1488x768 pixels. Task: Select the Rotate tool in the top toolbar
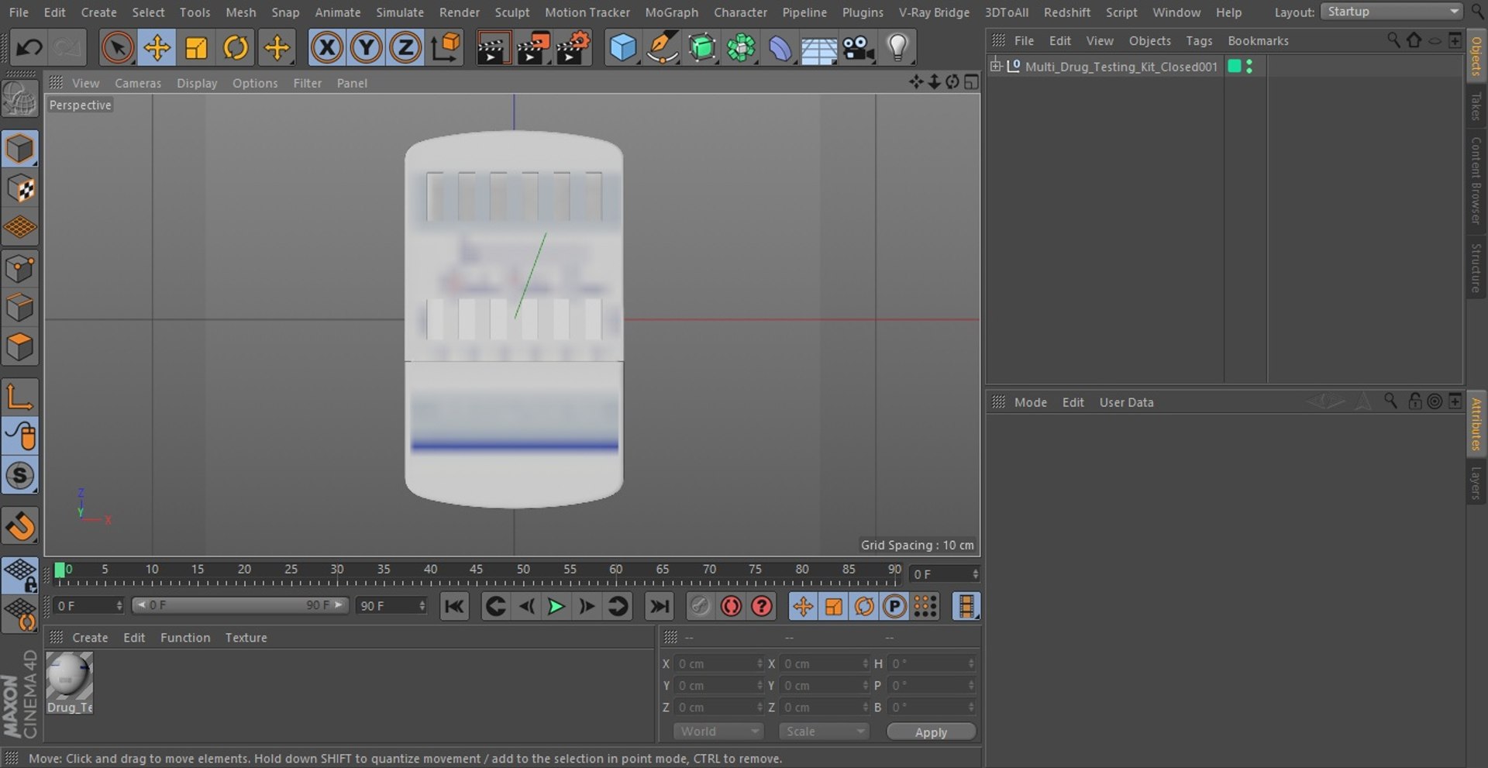[236, 48]
